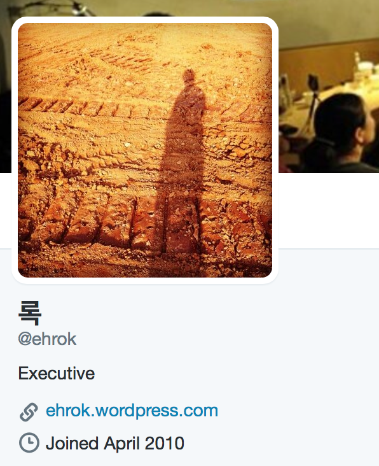Open the ehrok.wordpress.com website link
This screenshot has width=379, height=466.
pyautogui.click(x=132, y=411)
